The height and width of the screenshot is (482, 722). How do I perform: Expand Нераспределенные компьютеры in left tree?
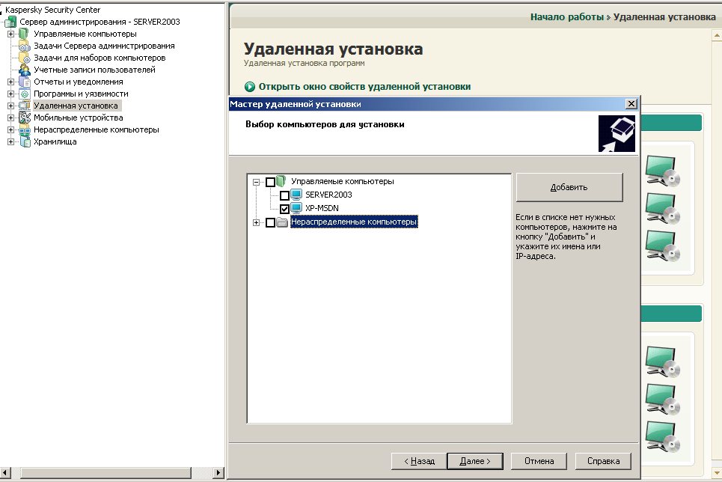tap(10, 129)
